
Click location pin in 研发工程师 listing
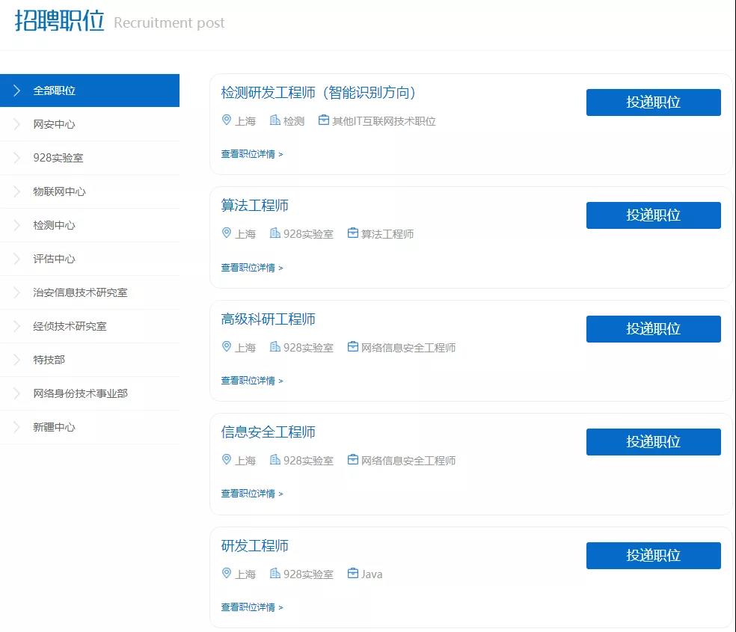[x=227, y=574]
